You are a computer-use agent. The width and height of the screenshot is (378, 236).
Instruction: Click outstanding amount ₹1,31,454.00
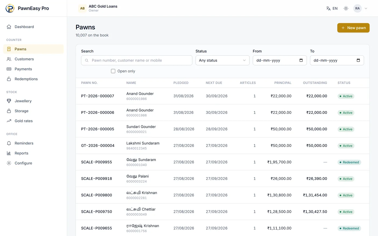pyautogui.click(x=315, y=195)
